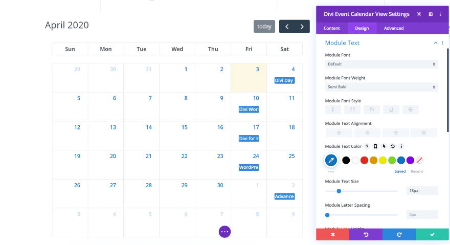Toggle italic font style

coord(333,109)
